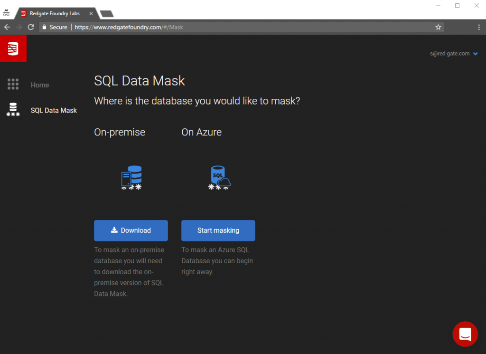Select the Home entry in the sidebar

[39, 85]
